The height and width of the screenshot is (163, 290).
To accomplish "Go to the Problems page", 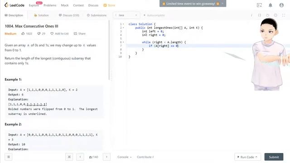I will [x=50, y=5].
